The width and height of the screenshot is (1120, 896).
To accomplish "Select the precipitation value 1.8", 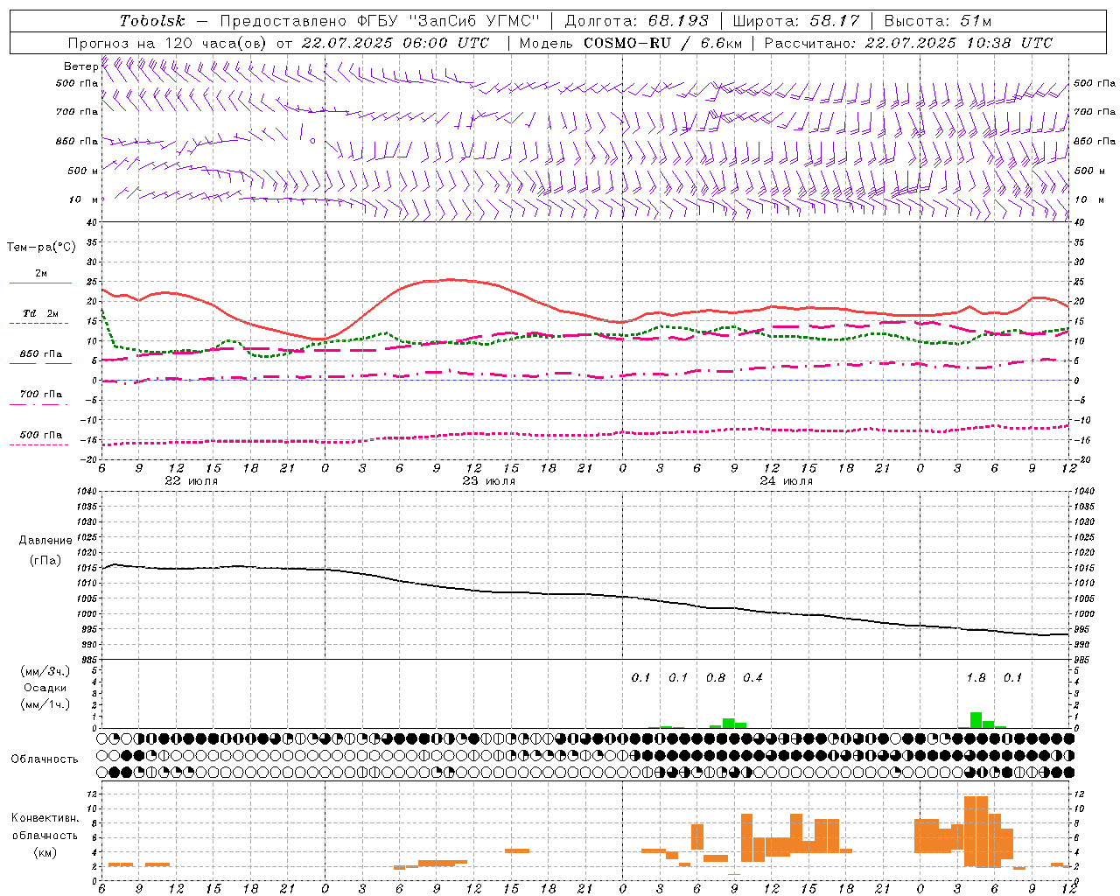I will click(976, 677).
